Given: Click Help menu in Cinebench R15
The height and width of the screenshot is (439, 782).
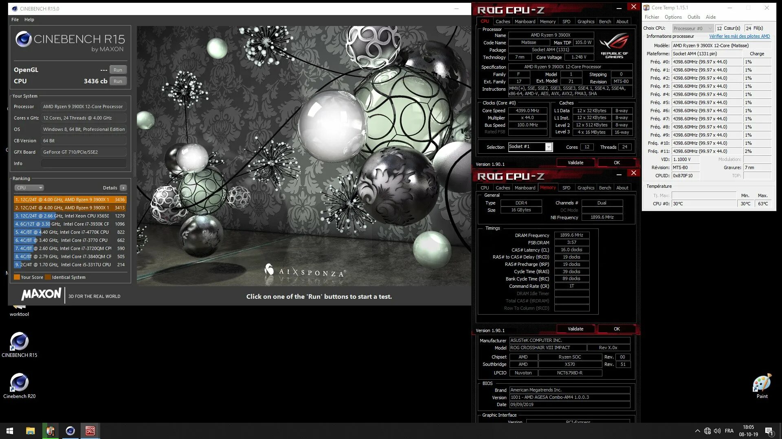Looking at the screenshot, I should [x=29, y=19].
